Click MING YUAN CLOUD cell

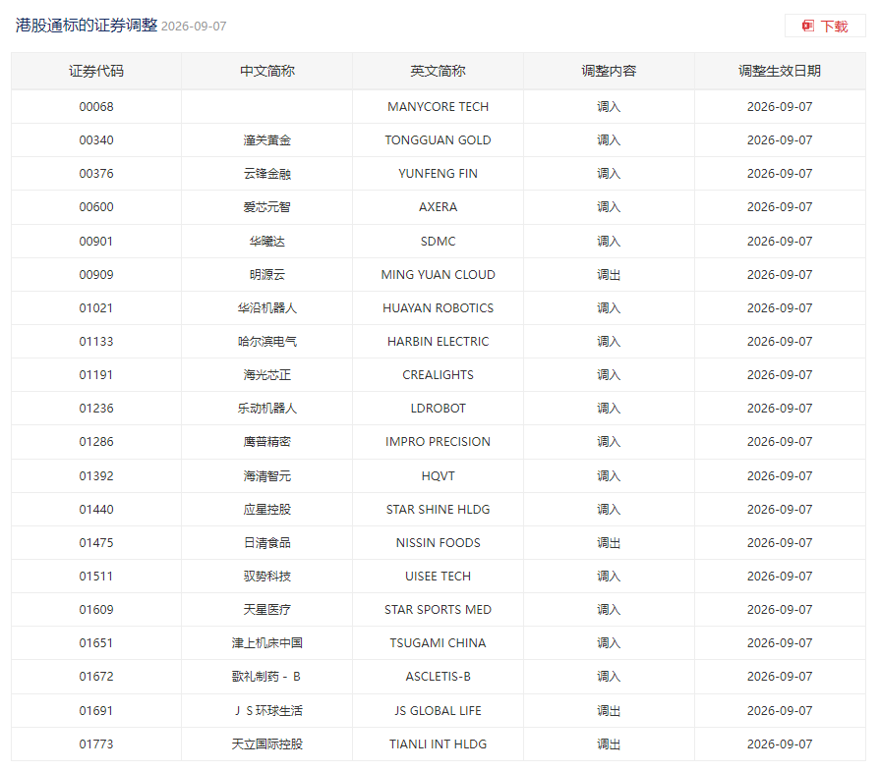(x=438, y=275)
